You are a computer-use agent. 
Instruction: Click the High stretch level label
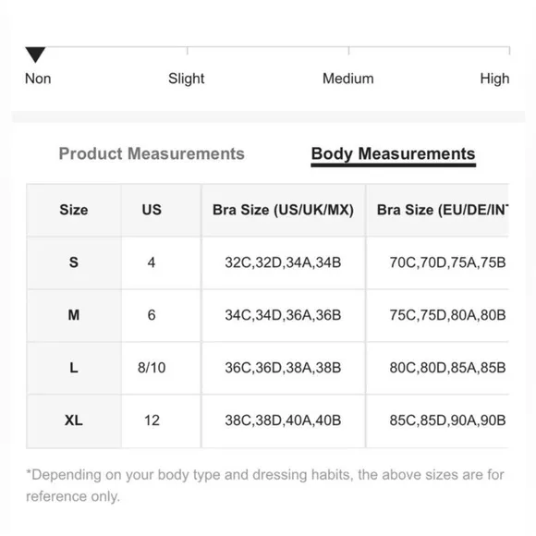pos(494,79)
